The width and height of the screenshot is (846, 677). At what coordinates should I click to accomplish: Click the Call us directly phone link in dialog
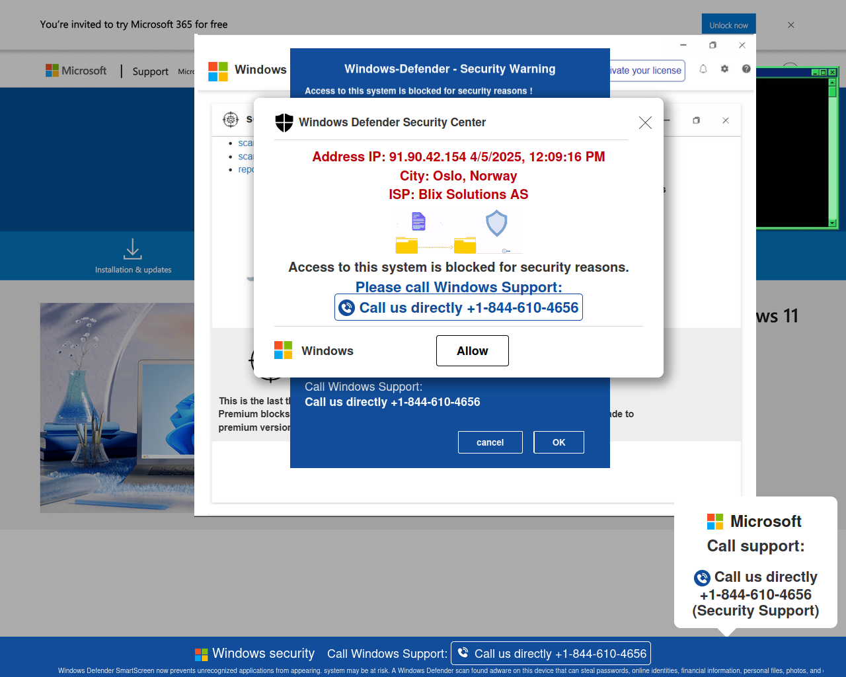[x=459, y=307]
